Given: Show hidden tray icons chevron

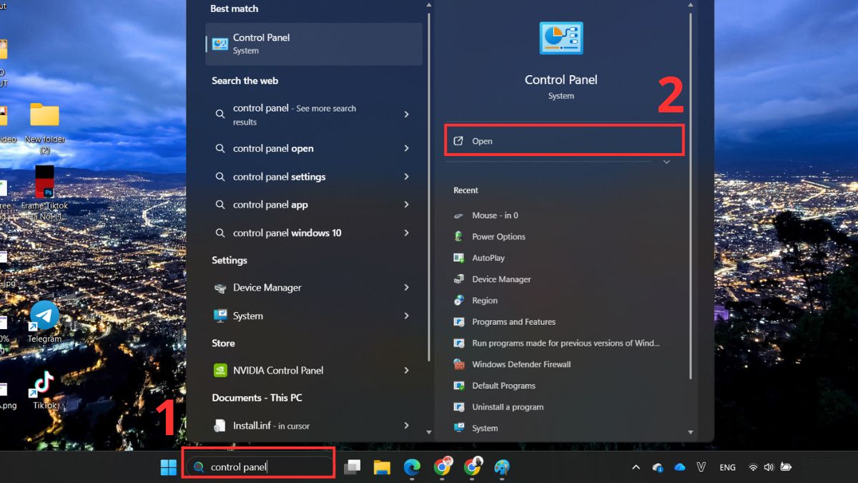Looking at the screenshot, I should [636, 467].
